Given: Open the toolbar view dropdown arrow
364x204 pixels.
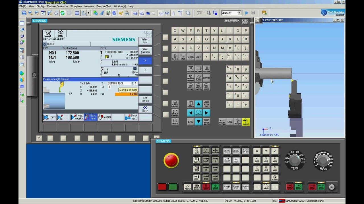Looking at the screenshot, I should click(88, 13).
